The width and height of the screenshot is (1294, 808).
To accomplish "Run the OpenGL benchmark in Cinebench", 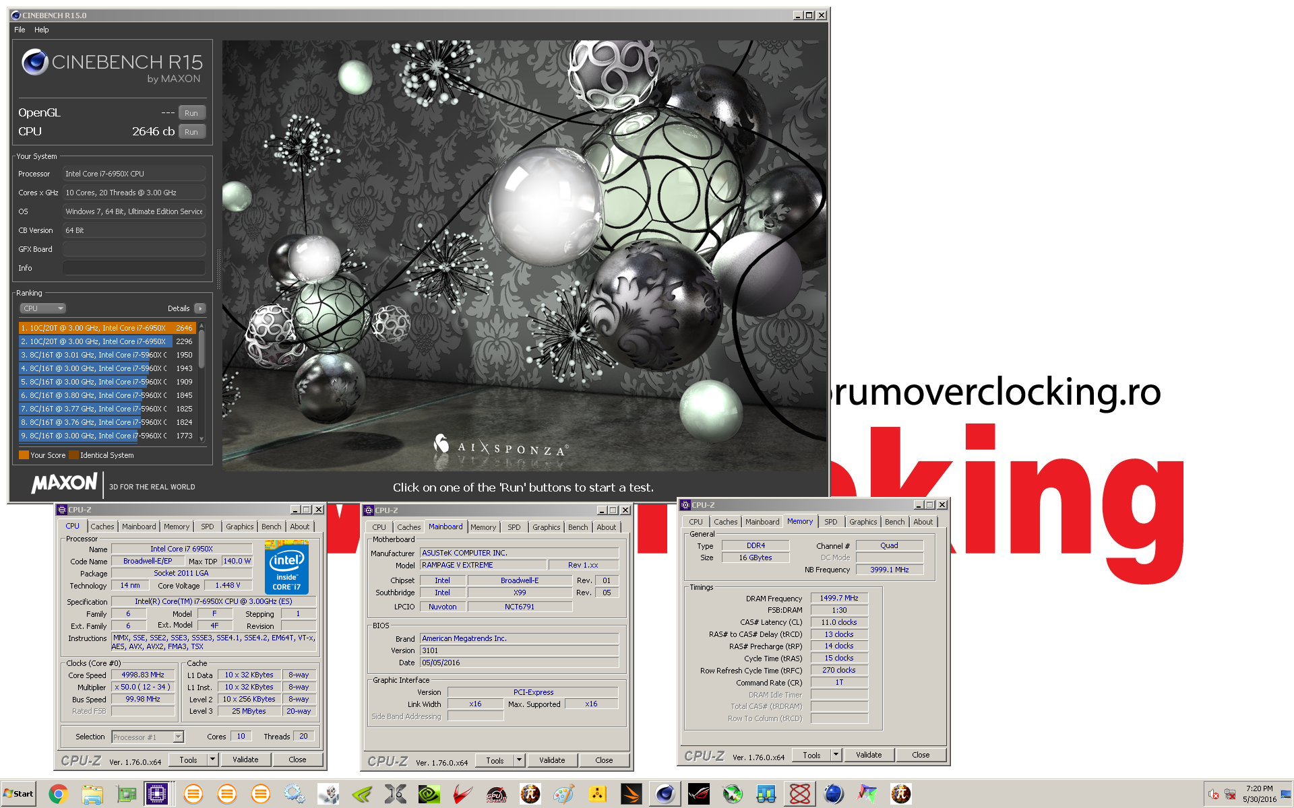I will coord(191,113).
